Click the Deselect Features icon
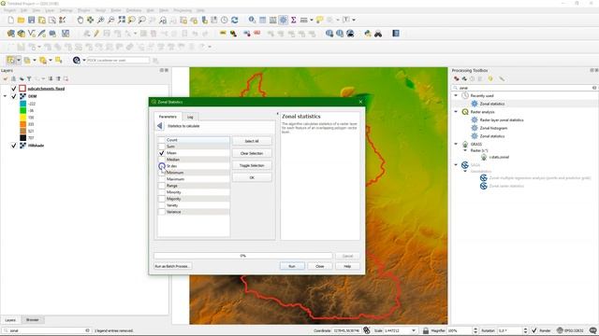 (x=58, y=60)
